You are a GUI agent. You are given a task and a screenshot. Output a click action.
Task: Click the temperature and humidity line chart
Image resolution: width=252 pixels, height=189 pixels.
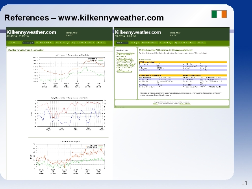tap(69, 71)
